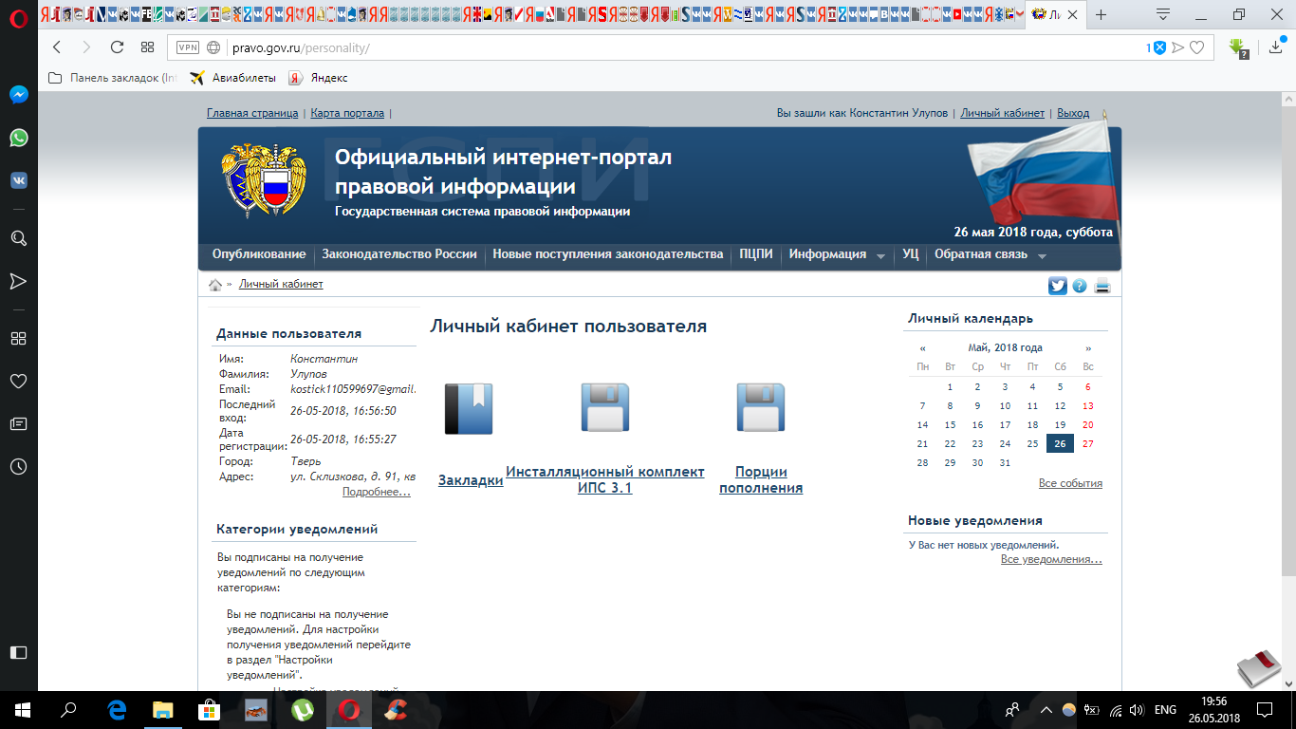Open VK in Opera sidebar
1296x729 pixels.
[x=18, y=180]
